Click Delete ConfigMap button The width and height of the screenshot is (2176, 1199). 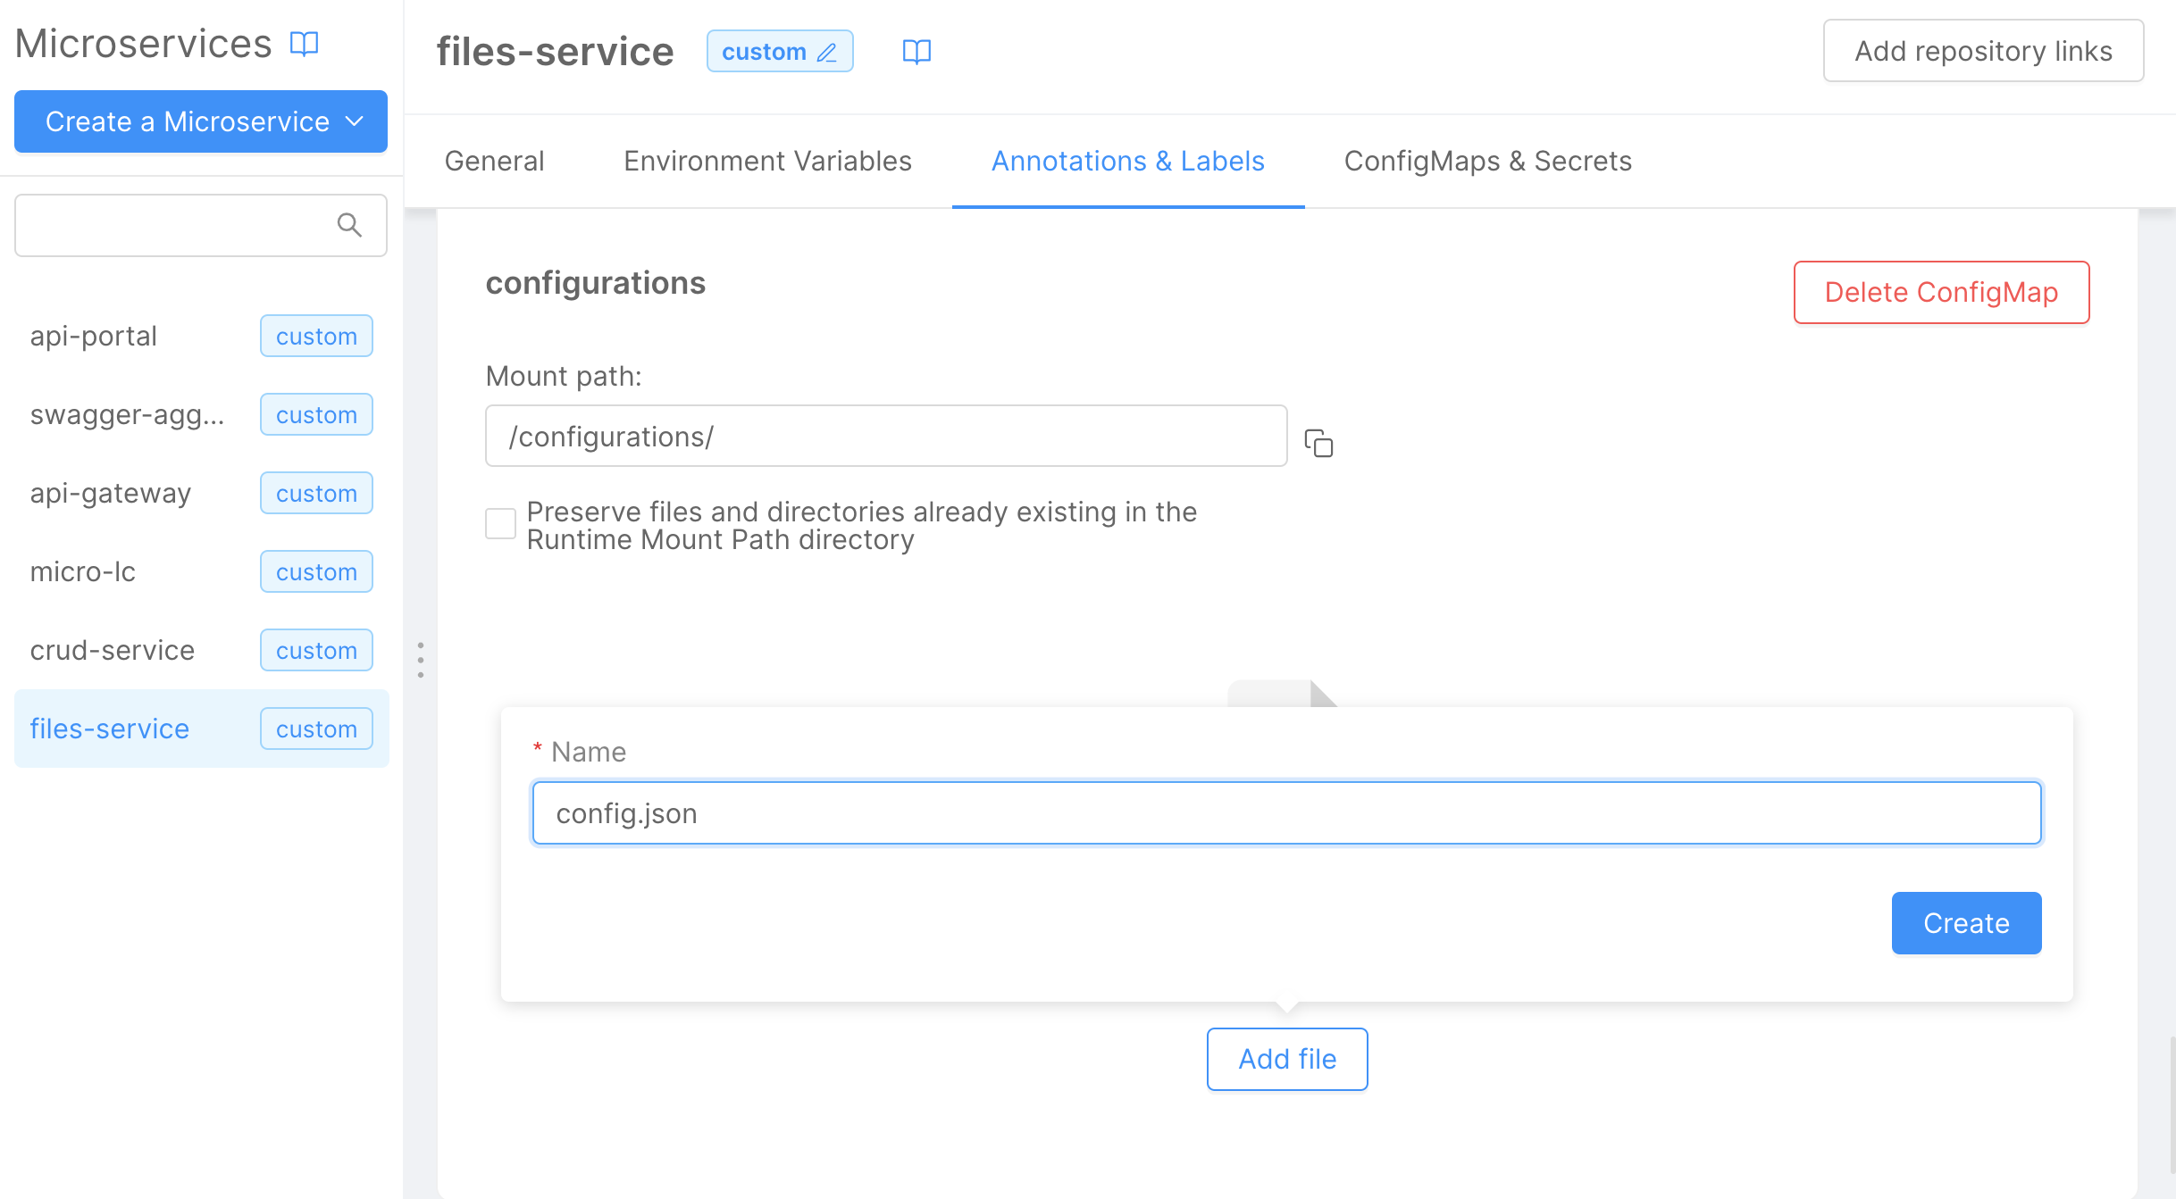[x=1940, y=292]
